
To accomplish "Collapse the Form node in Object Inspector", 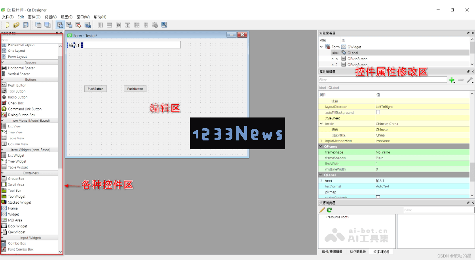I will coord(321,47).
